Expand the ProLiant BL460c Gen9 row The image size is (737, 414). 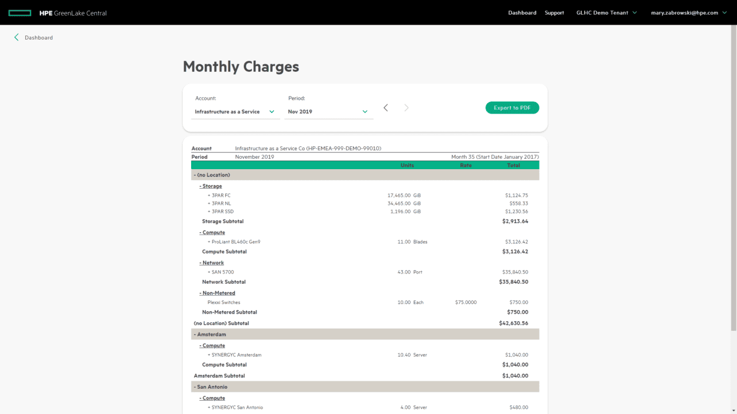click(234, 242)
